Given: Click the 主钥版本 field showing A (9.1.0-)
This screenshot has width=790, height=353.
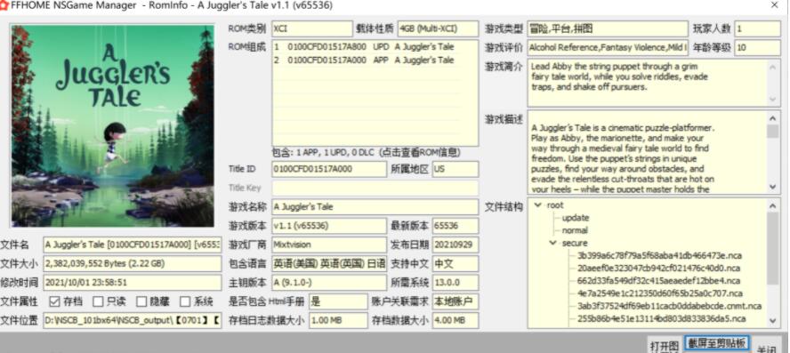Looking at the screenshot, I should point(329,282).
